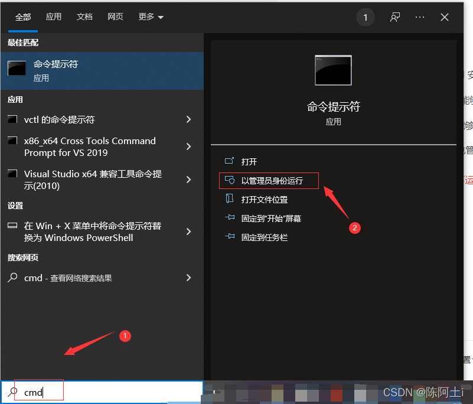The image size is (473, 404).
Task: Choose 以管理员身份运行
Action: 269,181
